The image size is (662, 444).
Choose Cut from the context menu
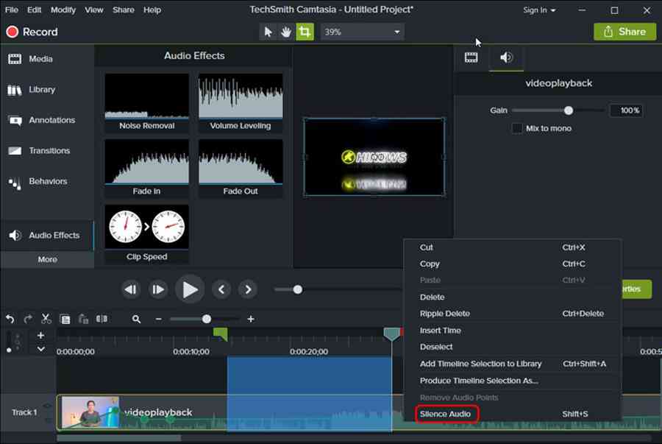click(513, 247)
